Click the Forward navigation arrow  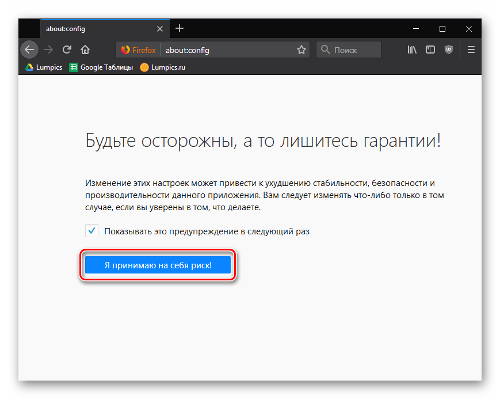(x=48, y=50)
